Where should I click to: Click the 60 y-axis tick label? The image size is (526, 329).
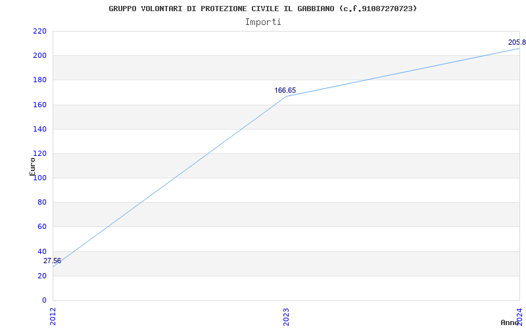click(x=41, y=226)
